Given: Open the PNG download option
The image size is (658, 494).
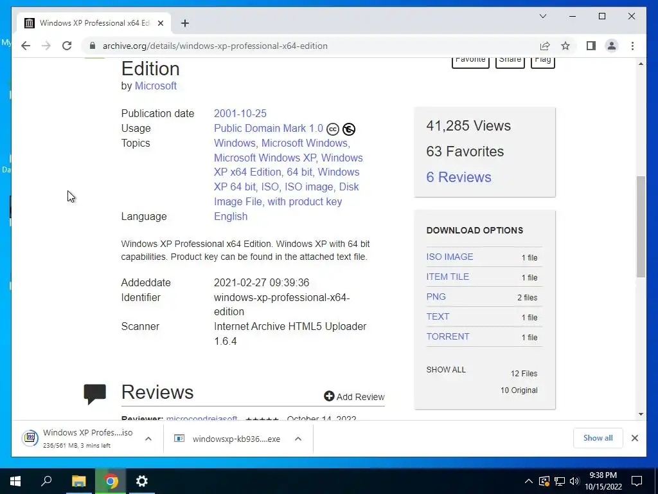Looking at the screenshot, I should click(x=436, y=297).
